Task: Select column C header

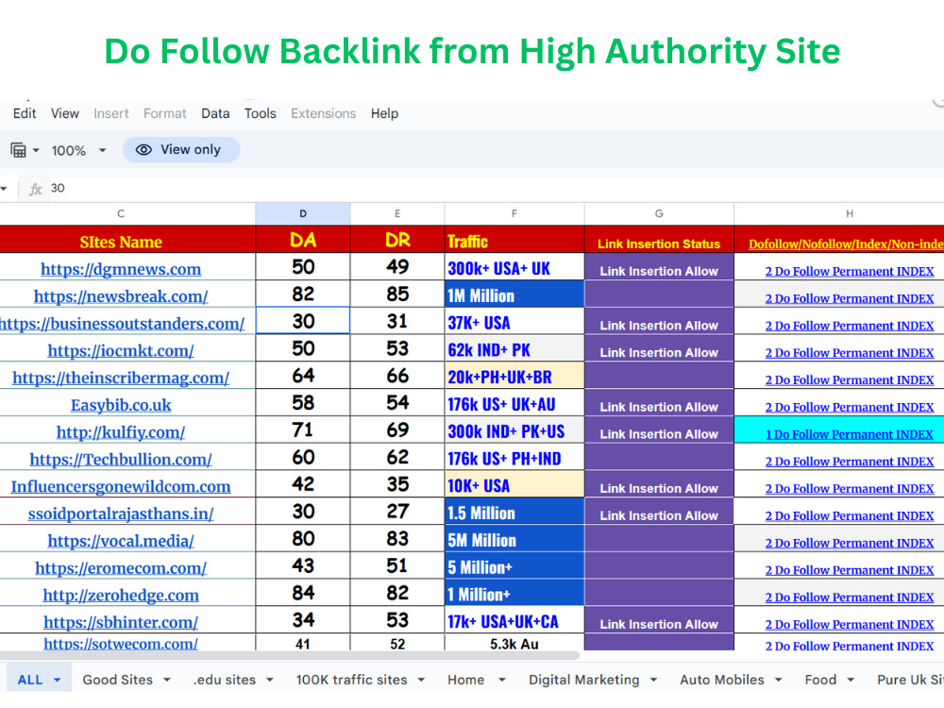Action: [121, 213]
